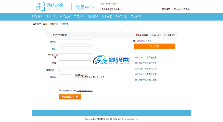Image resolution: width=223 pixels, height=122 pixels.
Task: Click the underlined 会员中心 link at top right
Action: 176,9
